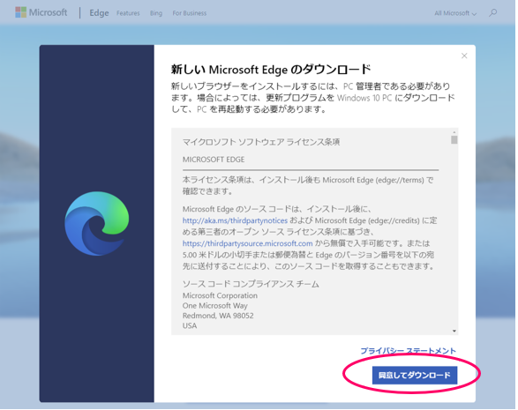518x410 pixels.
Task: Click the Redmond, WA 98052 address line
Action: click(x=218, y=316)
